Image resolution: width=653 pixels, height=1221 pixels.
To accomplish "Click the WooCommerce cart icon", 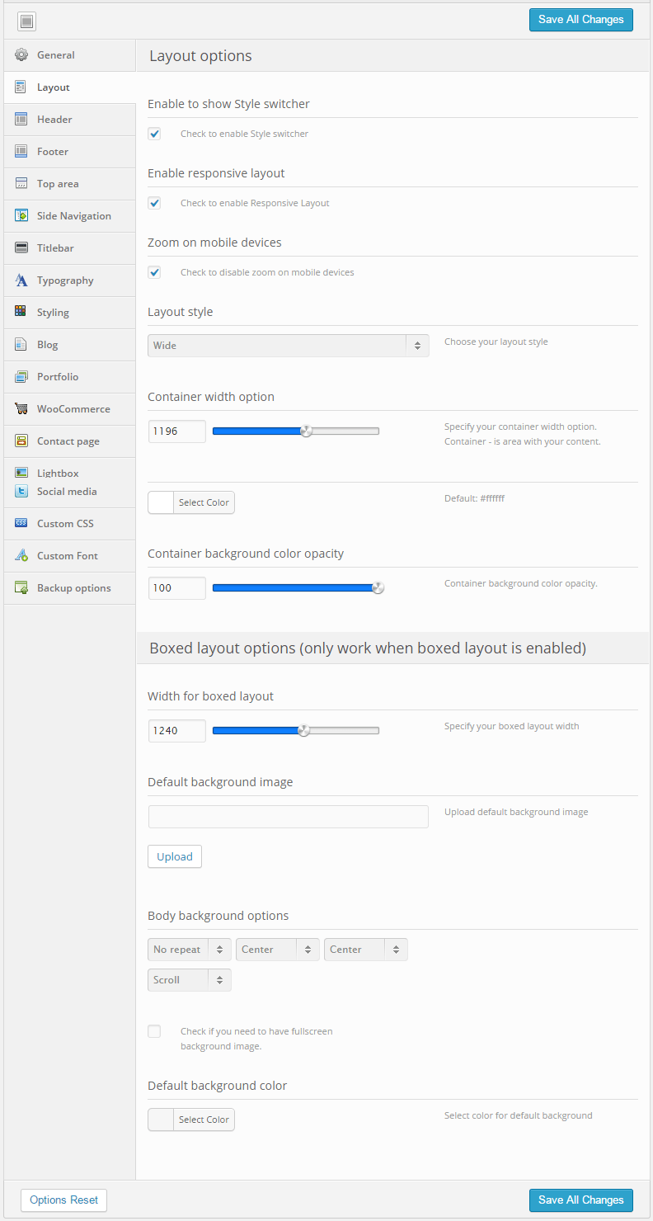I will tap(21, 409).
